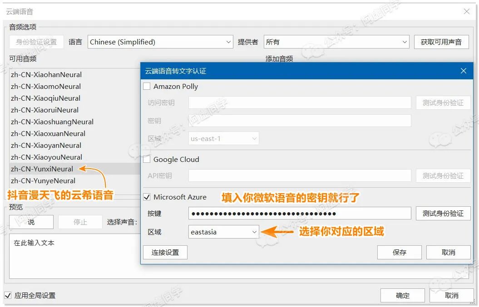479x307 pixels.
Task: Close the 云端语音 window
Action: (x=467, y=12)
